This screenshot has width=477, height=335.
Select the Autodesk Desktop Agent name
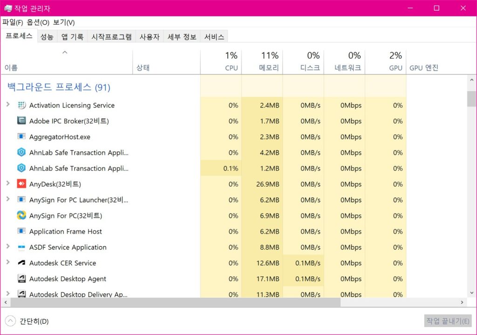point(68,279)
